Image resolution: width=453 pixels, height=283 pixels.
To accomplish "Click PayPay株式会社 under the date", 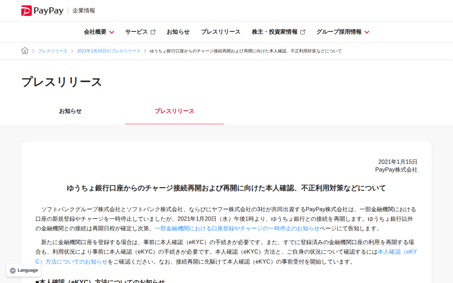I will click(x=396, y=170).
